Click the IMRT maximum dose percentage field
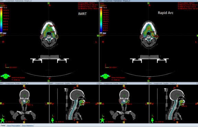Viewport: 198px width, 127px height. (2, 6)
